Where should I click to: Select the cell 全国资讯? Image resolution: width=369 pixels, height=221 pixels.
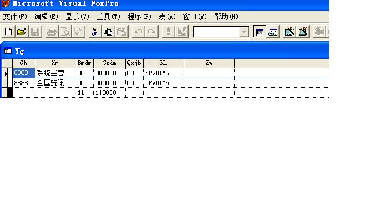55,83
